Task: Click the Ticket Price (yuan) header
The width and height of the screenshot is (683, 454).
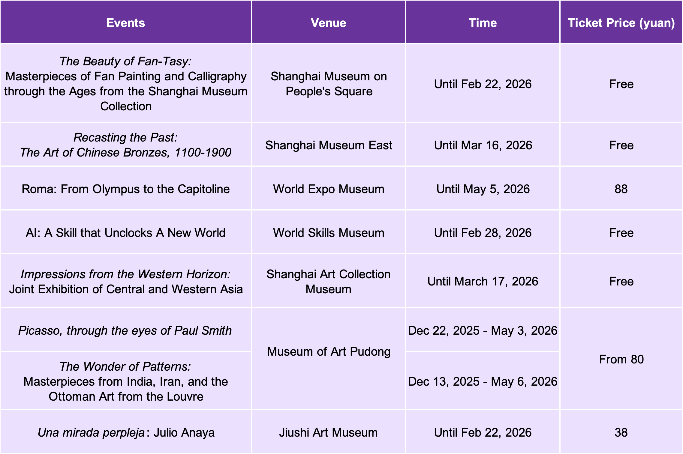Action: point(621,22)
